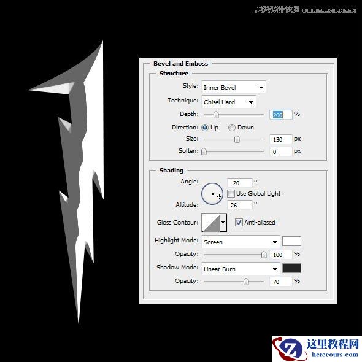
Task: Enable the Use Global Light checkbox
Action: click(x=231, y=193)
